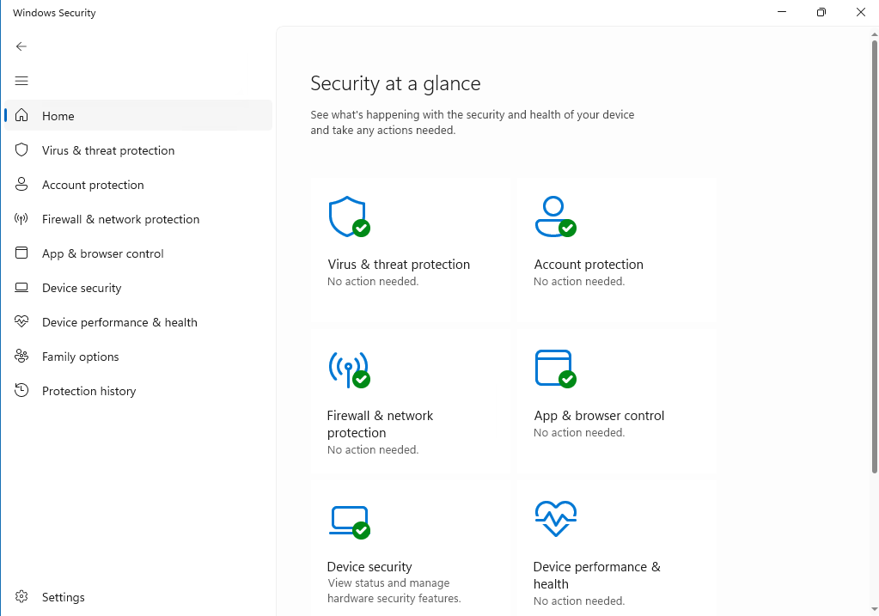Click the back arrow icon
This screenshot has height=616, width=879.
[x=21, y=46]
